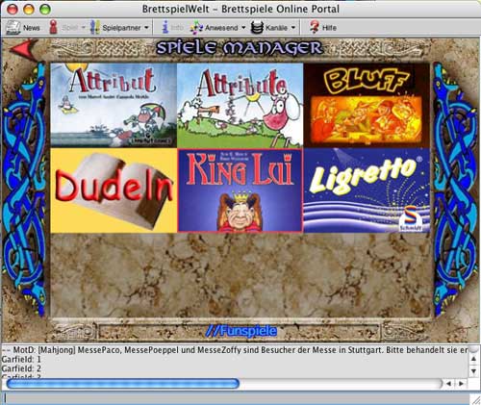
Task: Select the Attribute sheep game thumbnail
Action: click(240, 105)
